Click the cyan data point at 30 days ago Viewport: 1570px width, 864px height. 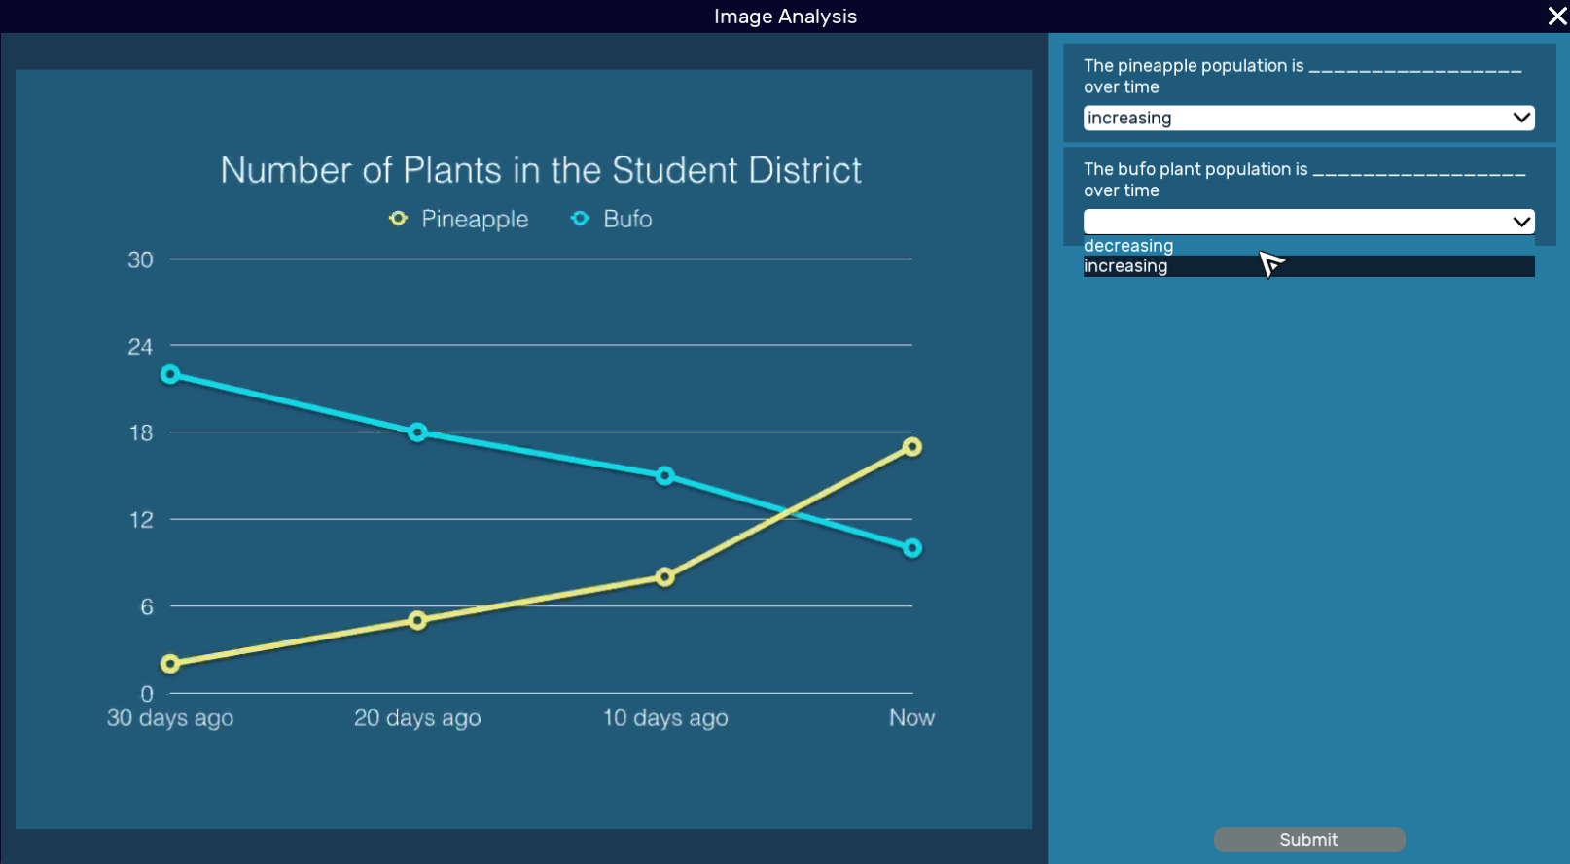171,374
